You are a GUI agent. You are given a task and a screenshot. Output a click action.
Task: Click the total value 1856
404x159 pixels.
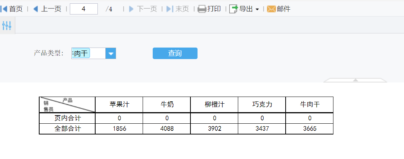[x=119, y=129]
